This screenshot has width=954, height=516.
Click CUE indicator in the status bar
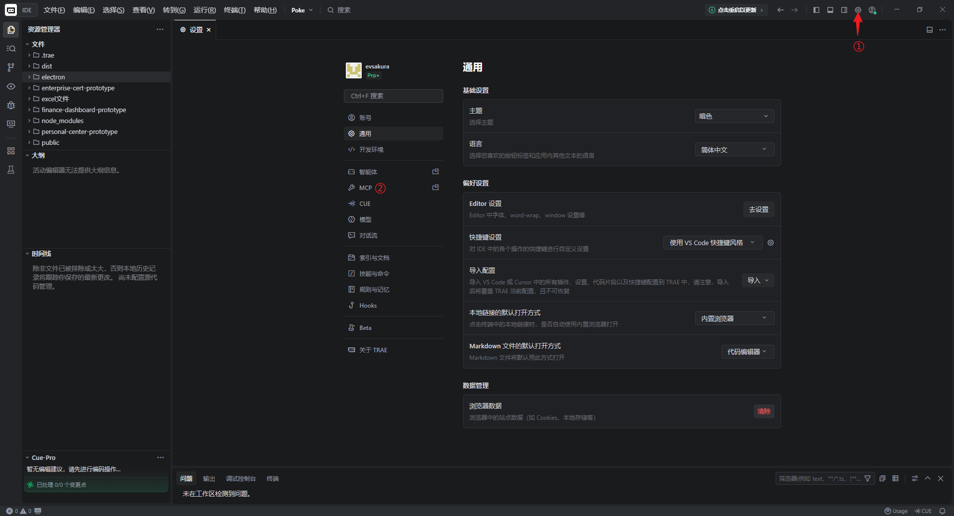click(923, 511)
